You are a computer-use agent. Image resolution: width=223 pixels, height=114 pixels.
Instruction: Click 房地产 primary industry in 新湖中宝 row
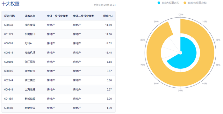point(51,108)
